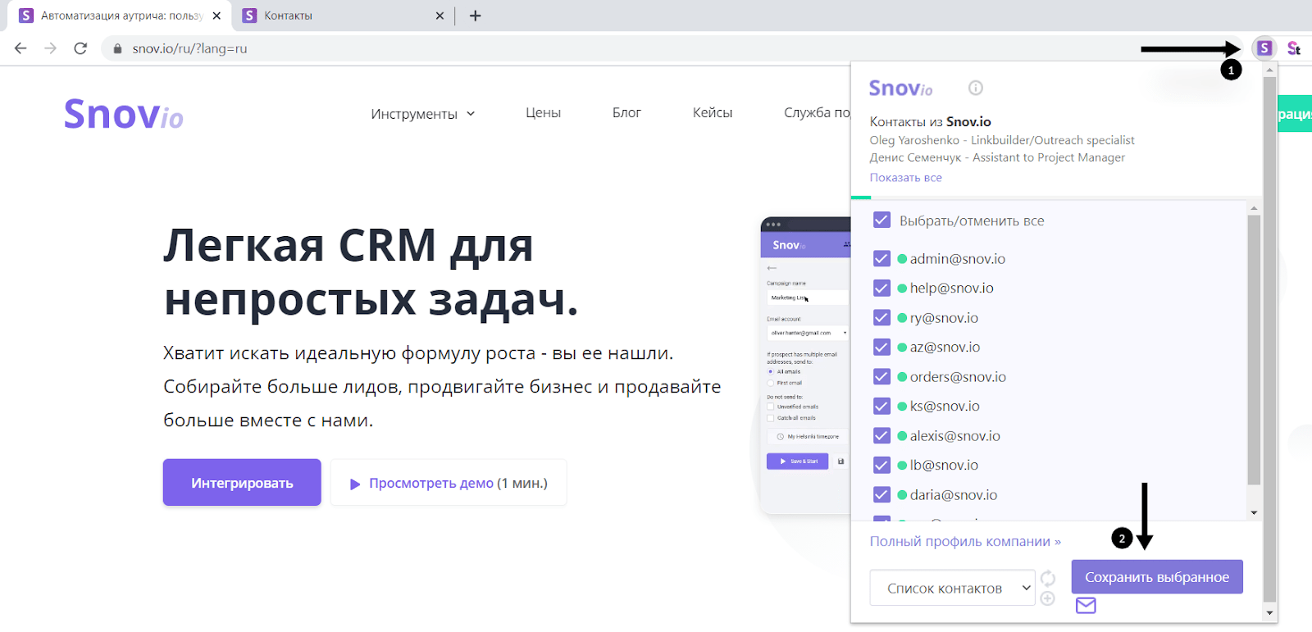Screen dimensions: 1312x632
Task: Click the Snov.io extension icon in toolbar
Action: pos(1264,48)
